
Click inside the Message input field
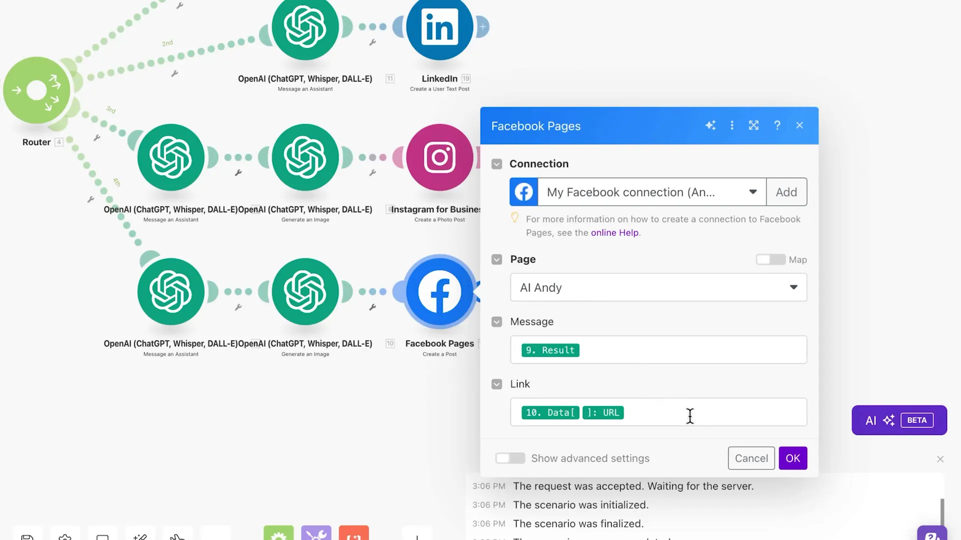(x=659, y=350)
